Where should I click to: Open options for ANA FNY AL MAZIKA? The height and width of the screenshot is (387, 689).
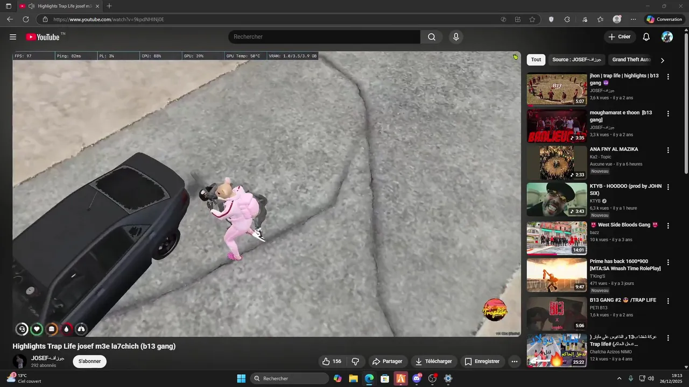(x=668, y=150)
